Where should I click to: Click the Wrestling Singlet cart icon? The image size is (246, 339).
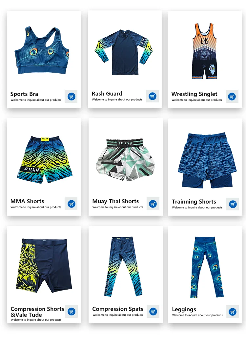tap(232, 97)
